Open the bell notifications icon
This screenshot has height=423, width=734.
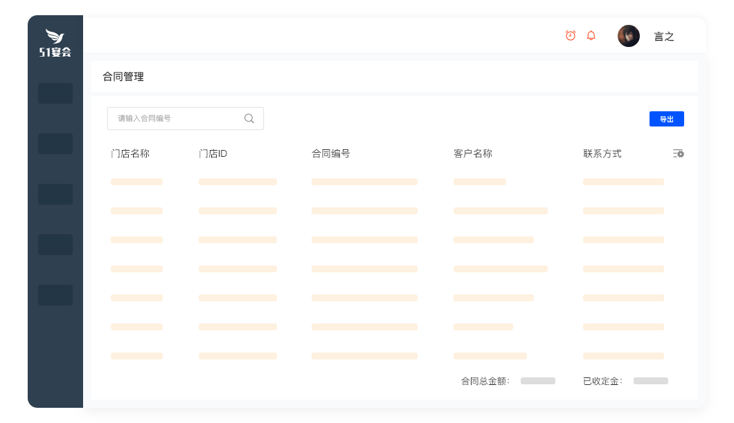tap(591, 35)
